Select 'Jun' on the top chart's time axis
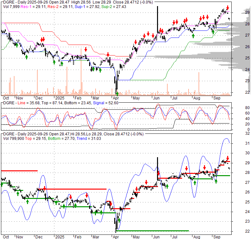Viewport: 251px width, 239px height. 156,98
